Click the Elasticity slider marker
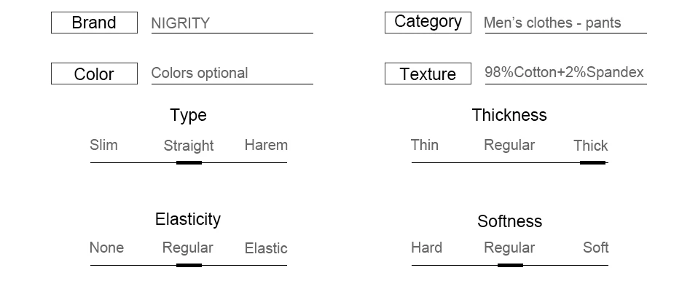698x289 pixels. (x=189, y=266)
